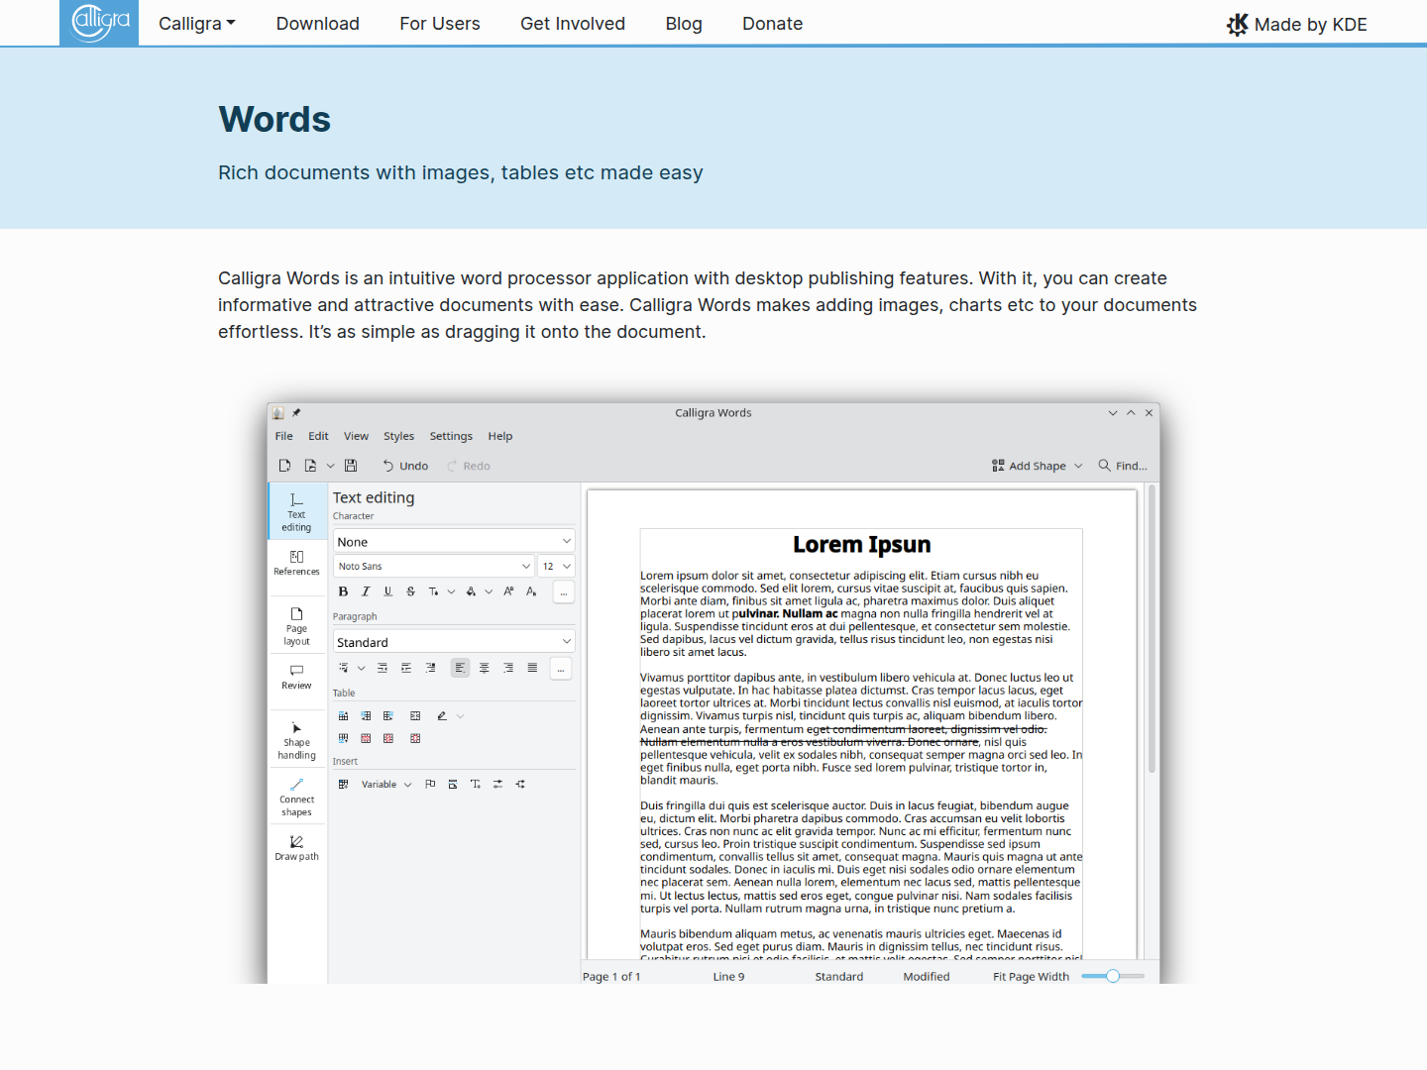Image resolution: width=1427 pixels, height=1070 pixels.
Task: Click the Open document icon
Action: tap(310, 466)
